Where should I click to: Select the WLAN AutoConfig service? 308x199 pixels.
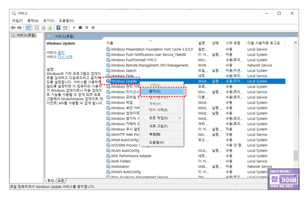point(195,151)
